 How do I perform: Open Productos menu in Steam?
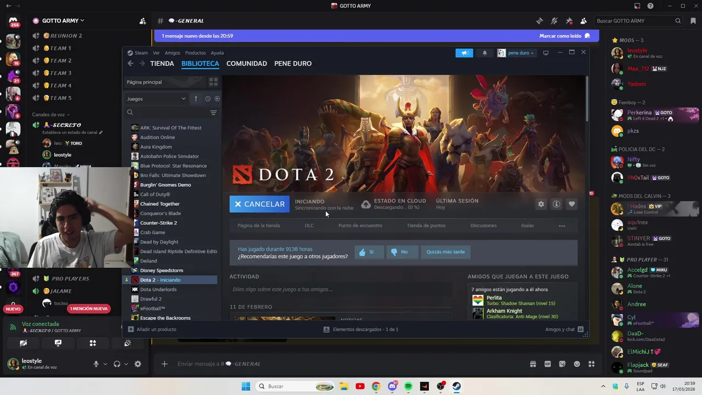[x=195, y=53]
